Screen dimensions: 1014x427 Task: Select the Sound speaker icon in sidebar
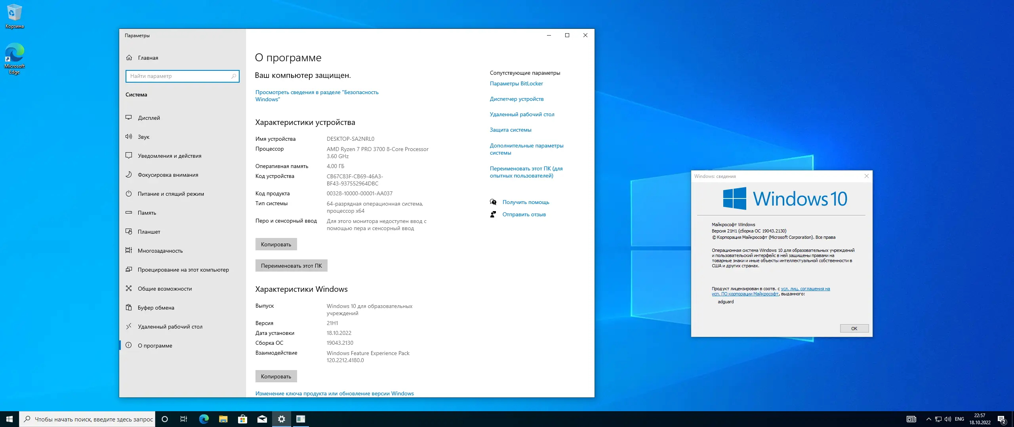(x=129, y=136)
